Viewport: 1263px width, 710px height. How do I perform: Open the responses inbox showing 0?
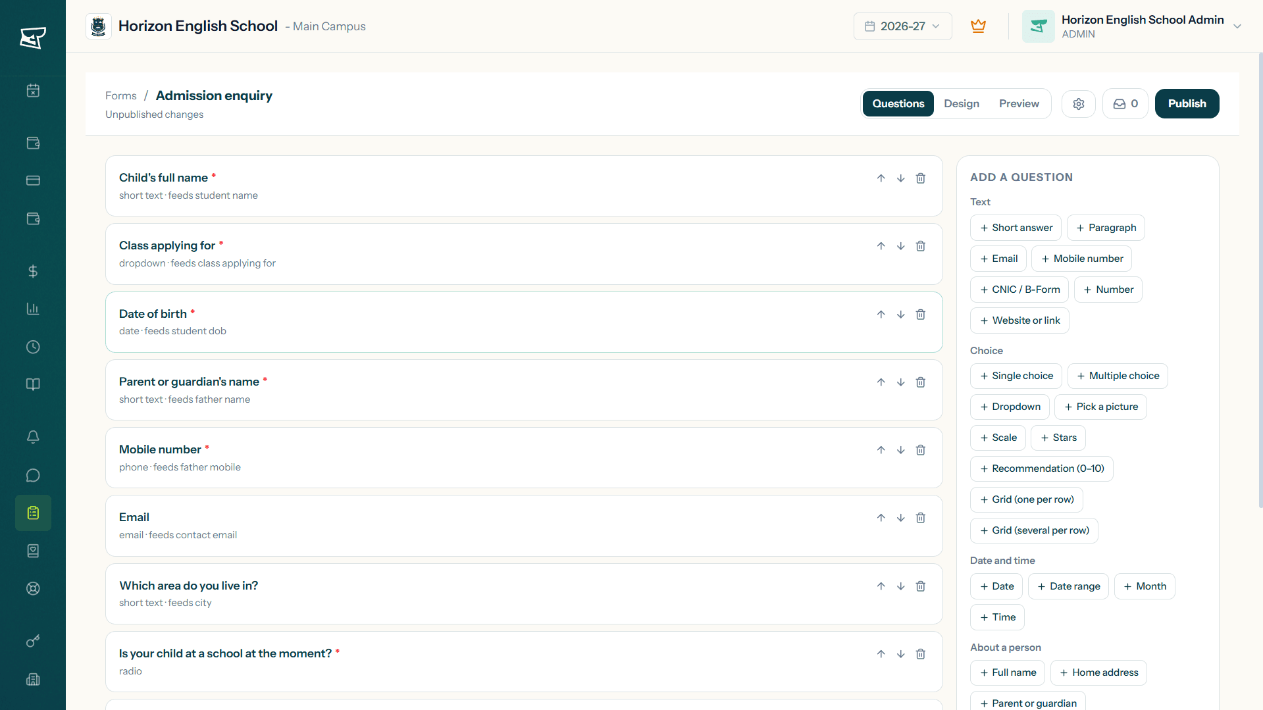1125,104
